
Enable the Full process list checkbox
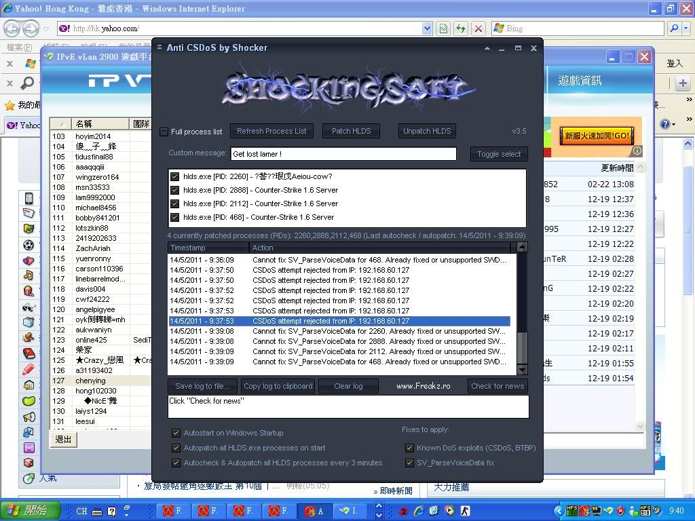pyautogui.click(x=164, y=132)
